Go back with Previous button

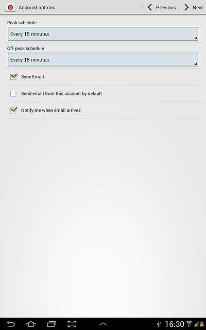pyautogui.click(x=161, y=8)
